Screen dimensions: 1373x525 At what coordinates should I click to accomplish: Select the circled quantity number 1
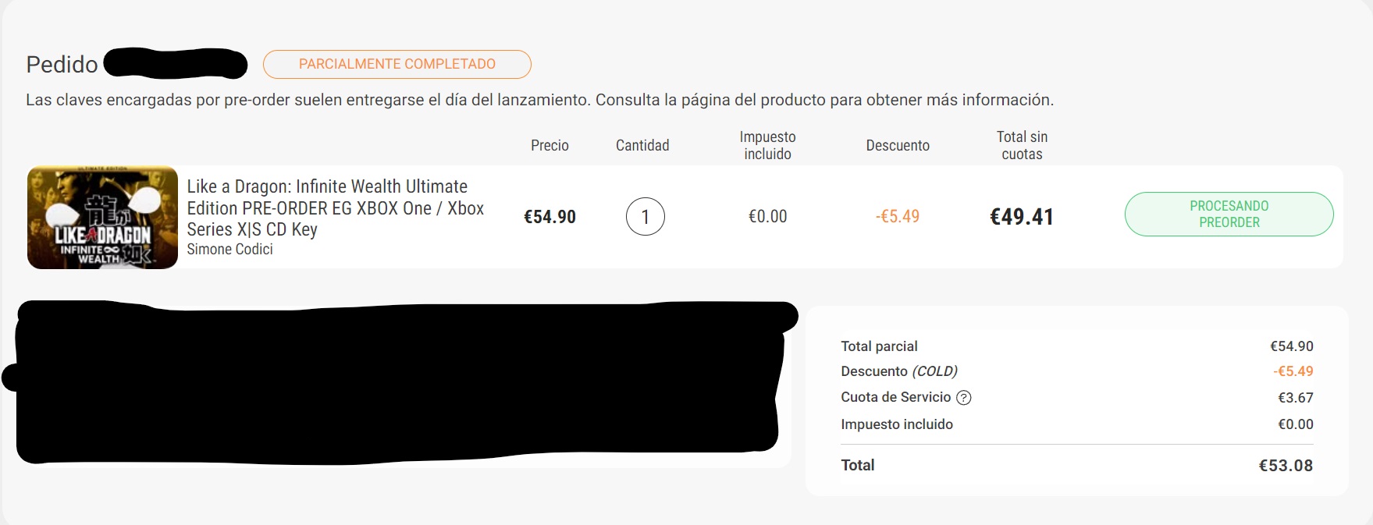point(645,217)
